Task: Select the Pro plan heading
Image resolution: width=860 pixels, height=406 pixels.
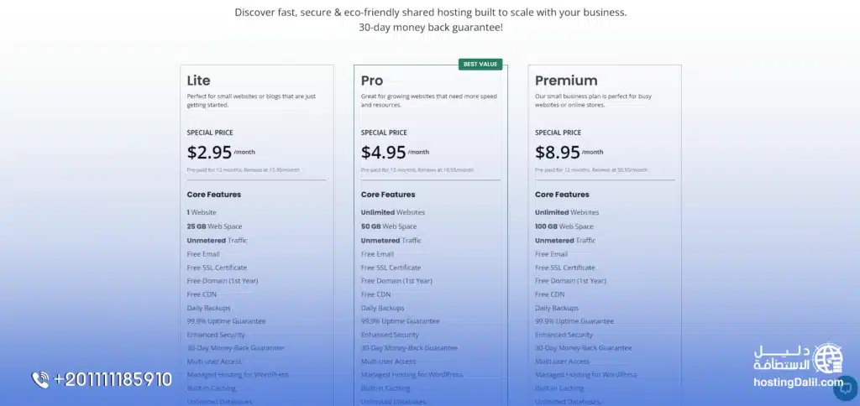Action: click(x=372, y=81)
